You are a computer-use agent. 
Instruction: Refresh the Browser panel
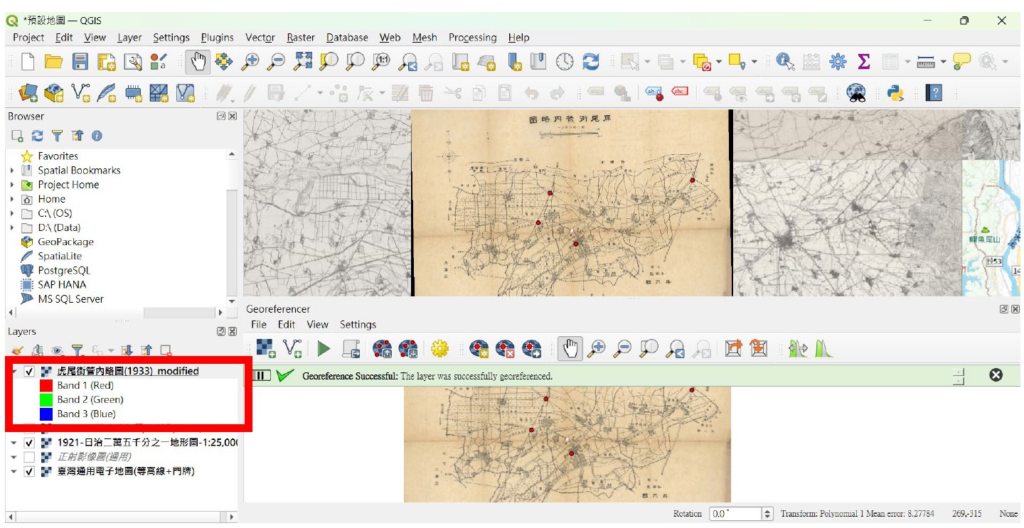pos(37,135)
